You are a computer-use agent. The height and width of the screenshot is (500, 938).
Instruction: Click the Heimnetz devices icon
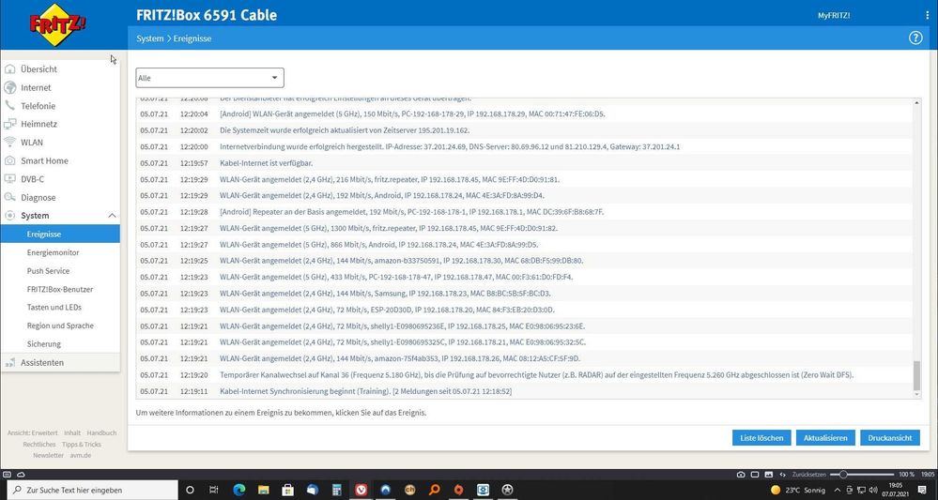[x=9, y=124]
